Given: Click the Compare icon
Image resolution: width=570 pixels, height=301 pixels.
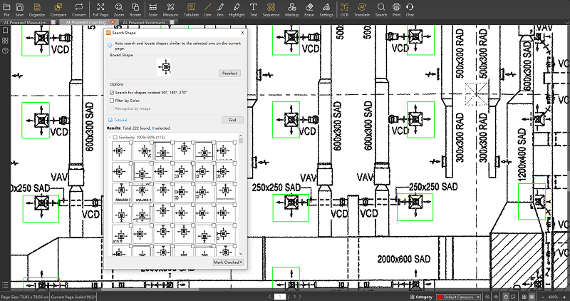Looking at the screenshot, I should (59, 9).
